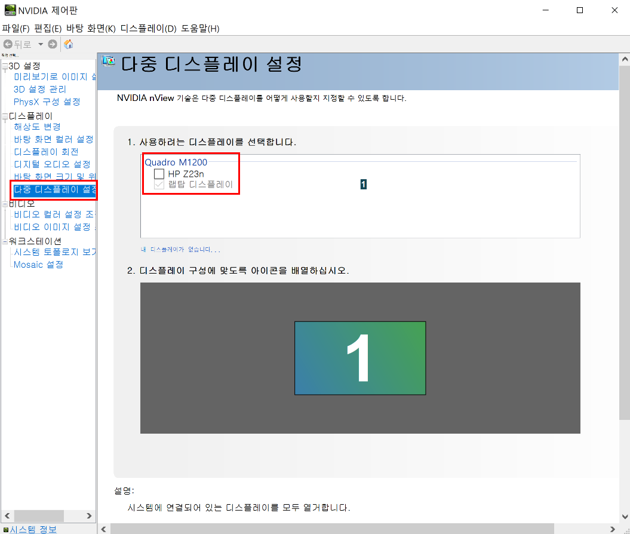This screenshot has width=630, height=534.
Task: Collapse the 3D 설정 tree node
Action: 5,66
